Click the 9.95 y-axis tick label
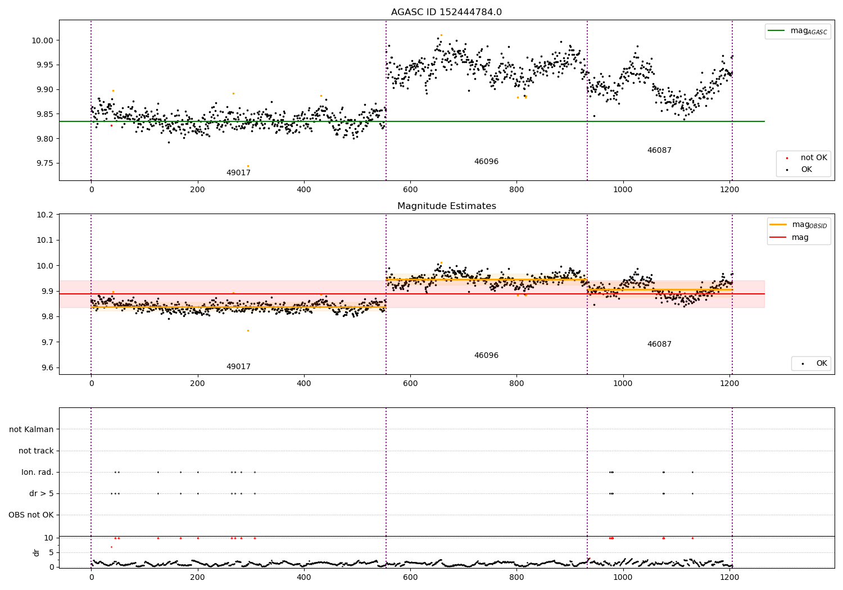The height and width of the screenshot is (590, 843). (x=44, y=65)
